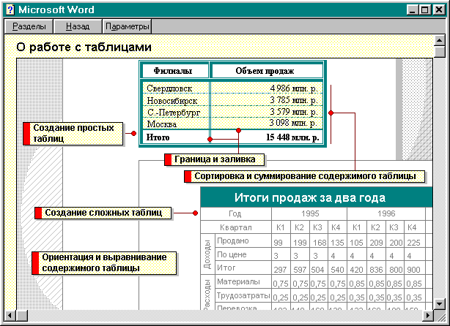This screenshot has width=450, height=326.
Task: Click the red marker beside Создание сложных таблиц
Action: [38, 213]
